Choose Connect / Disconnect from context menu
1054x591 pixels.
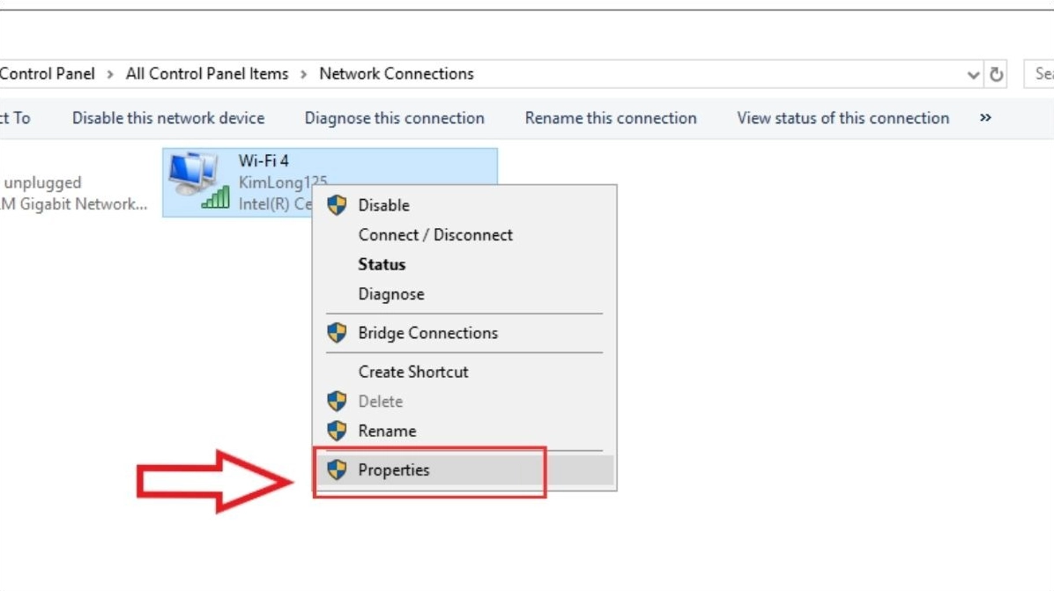435,235
